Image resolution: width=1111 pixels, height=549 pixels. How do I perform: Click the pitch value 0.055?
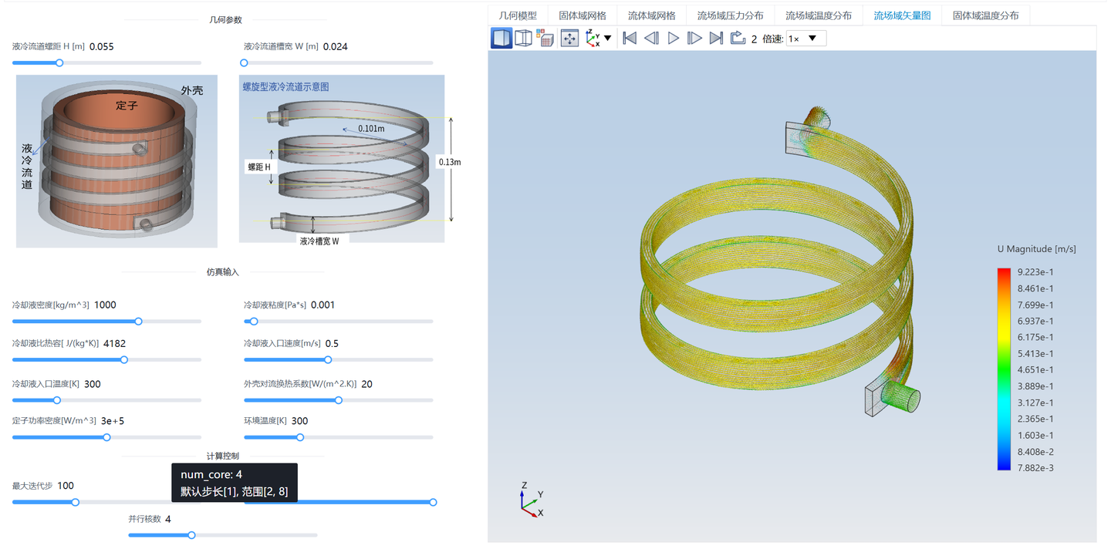tap(102, 46)
